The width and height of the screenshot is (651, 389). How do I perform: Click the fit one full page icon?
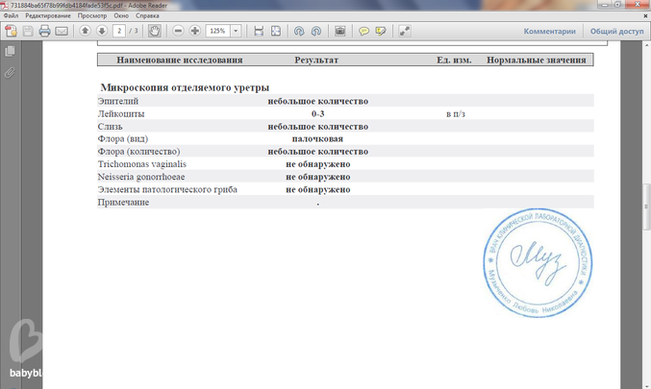276,31
